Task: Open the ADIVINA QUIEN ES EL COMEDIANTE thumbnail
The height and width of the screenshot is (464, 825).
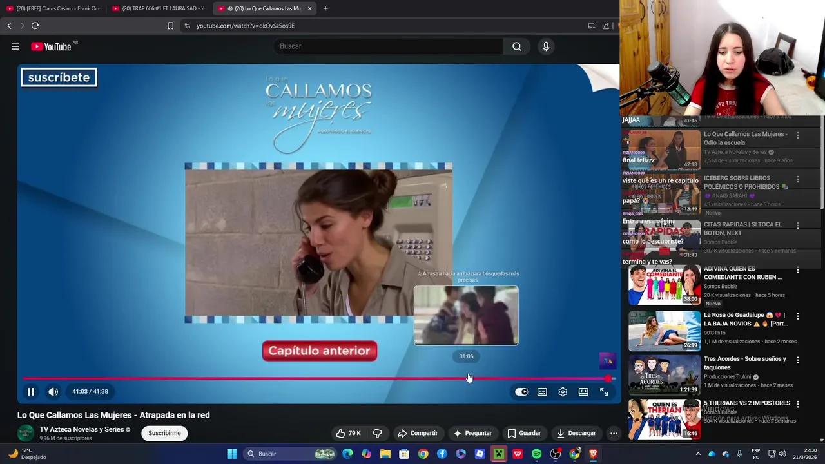Action: pyautogui.click(x=665, y=284)
